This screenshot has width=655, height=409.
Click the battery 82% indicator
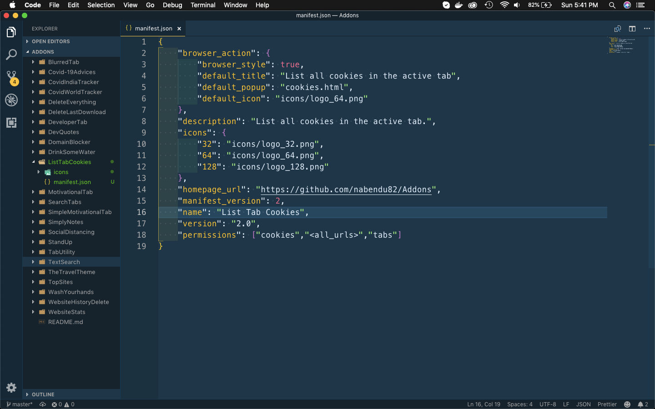pyautogui.click(x=540, y=5)
